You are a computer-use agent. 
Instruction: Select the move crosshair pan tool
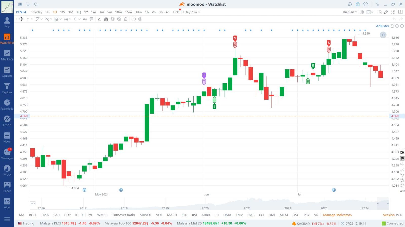pyautogui.click(x=21, y=19)
